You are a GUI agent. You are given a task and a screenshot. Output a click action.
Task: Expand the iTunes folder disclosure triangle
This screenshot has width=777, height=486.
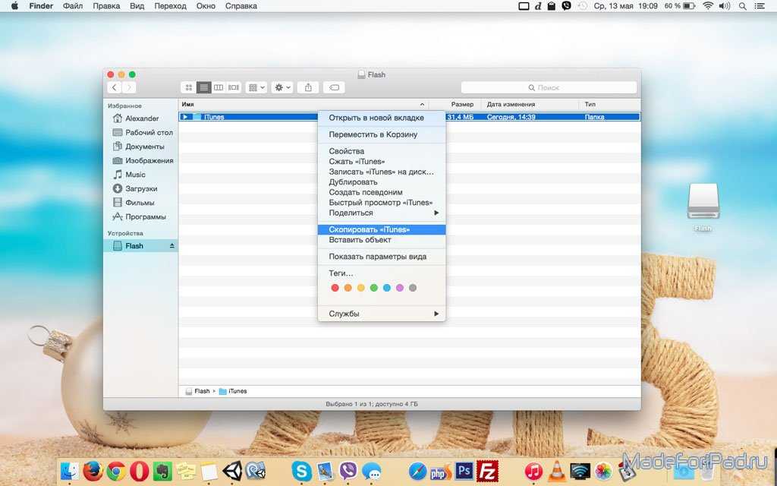(185, 117)
